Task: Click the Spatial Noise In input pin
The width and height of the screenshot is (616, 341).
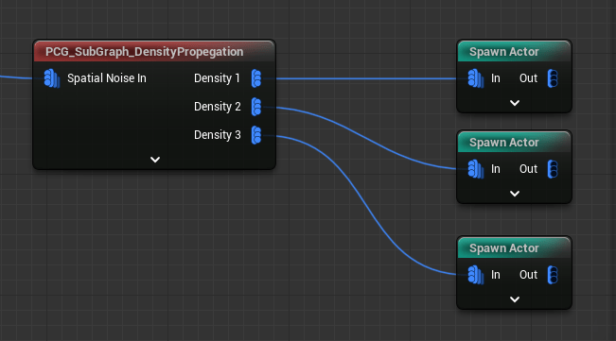Action: pos(52,78)
